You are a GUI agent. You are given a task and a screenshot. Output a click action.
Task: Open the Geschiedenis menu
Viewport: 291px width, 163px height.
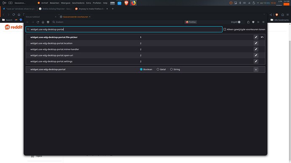click(x=78, y=3)
